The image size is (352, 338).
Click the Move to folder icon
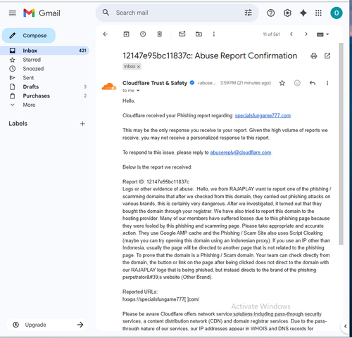coord(199,34)
